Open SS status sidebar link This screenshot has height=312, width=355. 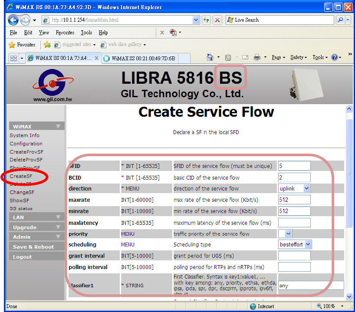pyautogui.click(x=21, y=209)
